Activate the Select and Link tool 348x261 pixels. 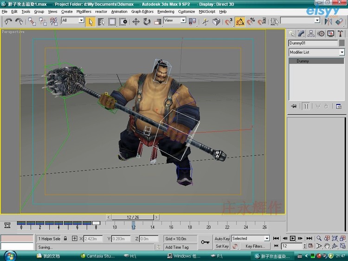tap(32, 22)
